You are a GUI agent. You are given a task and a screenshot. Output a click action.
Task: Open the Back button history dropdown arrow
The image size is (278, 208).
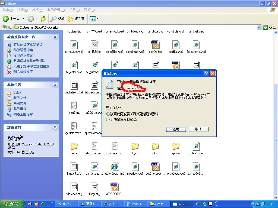23,19
